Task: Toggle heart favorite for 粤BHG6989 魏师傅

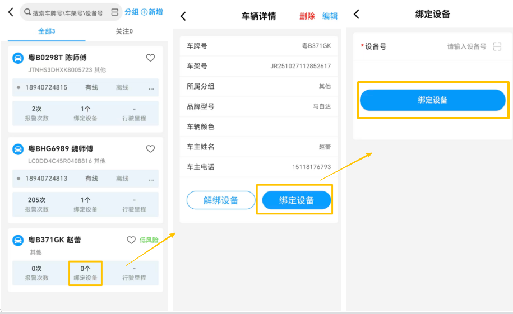Action: (150, 149)
